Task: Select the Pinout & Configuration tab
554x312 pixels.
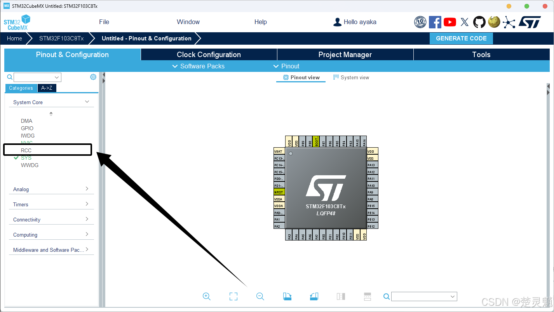Action: (72, 54)
